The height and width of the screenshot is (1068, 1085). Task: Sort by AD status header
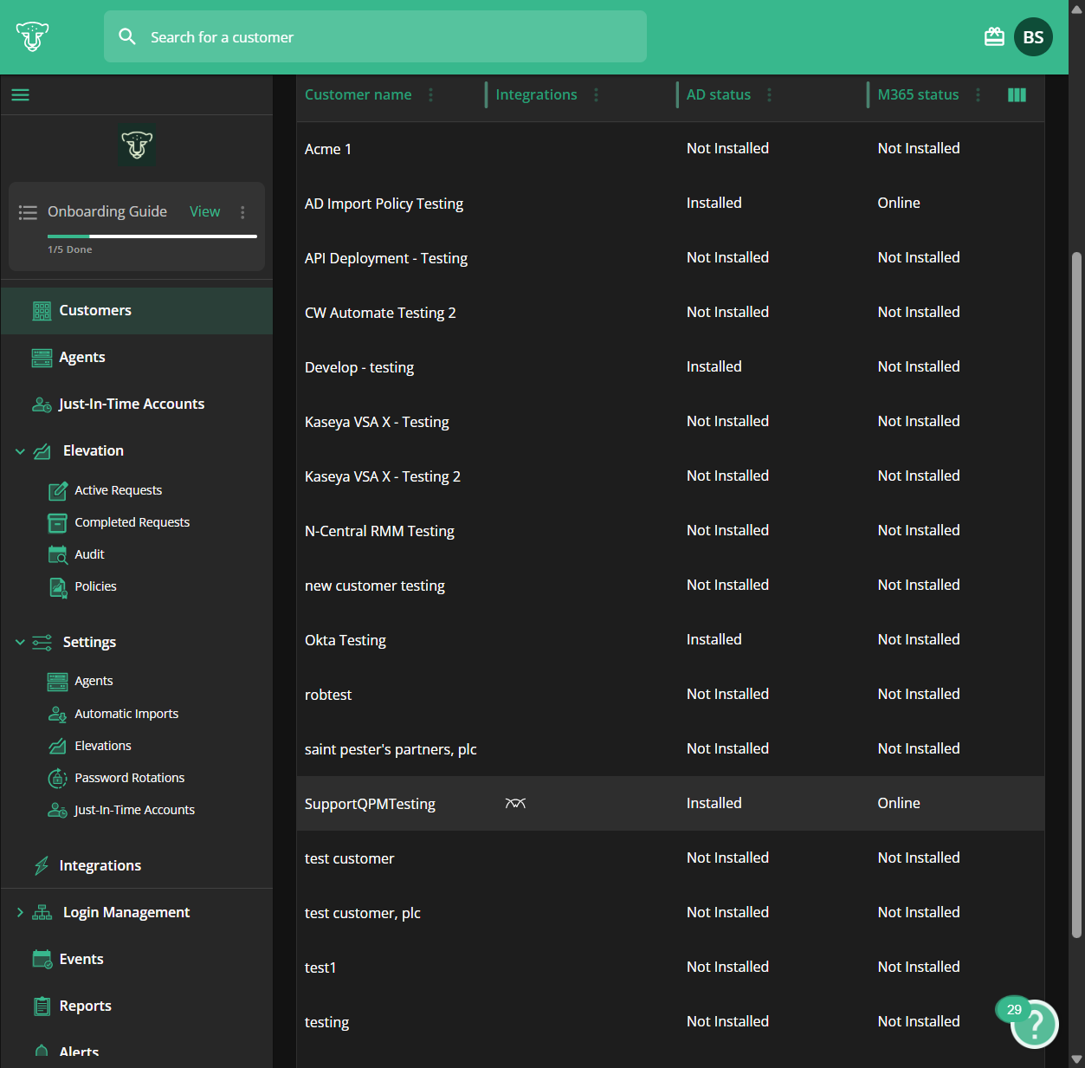point(718,95)
